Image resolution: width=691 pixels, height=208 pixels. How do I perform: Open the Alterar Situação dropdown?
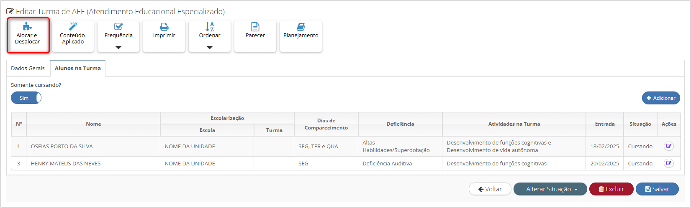[550, 189]
